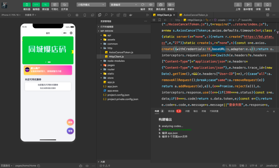The image size is (279, 168).
Task: Switch to the 调试器 panel tab
Action: pyautogui.click(x=171, y=111)
